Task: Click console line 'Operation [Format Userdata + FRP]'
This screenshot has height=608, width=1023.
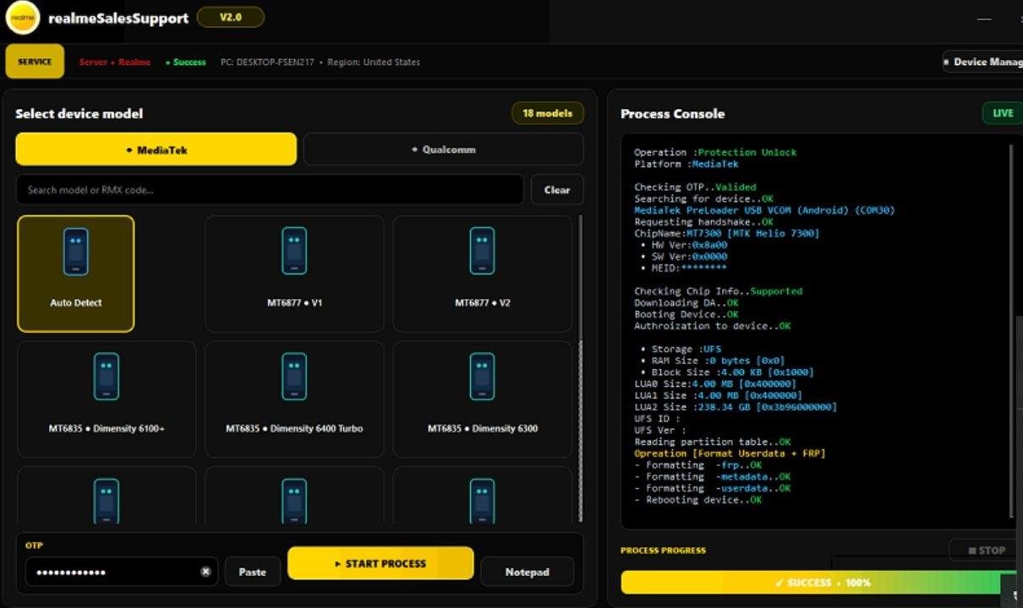Action: point(730,453)
